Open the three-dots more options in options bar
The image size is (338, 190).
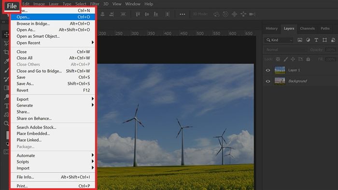[183, 14]
